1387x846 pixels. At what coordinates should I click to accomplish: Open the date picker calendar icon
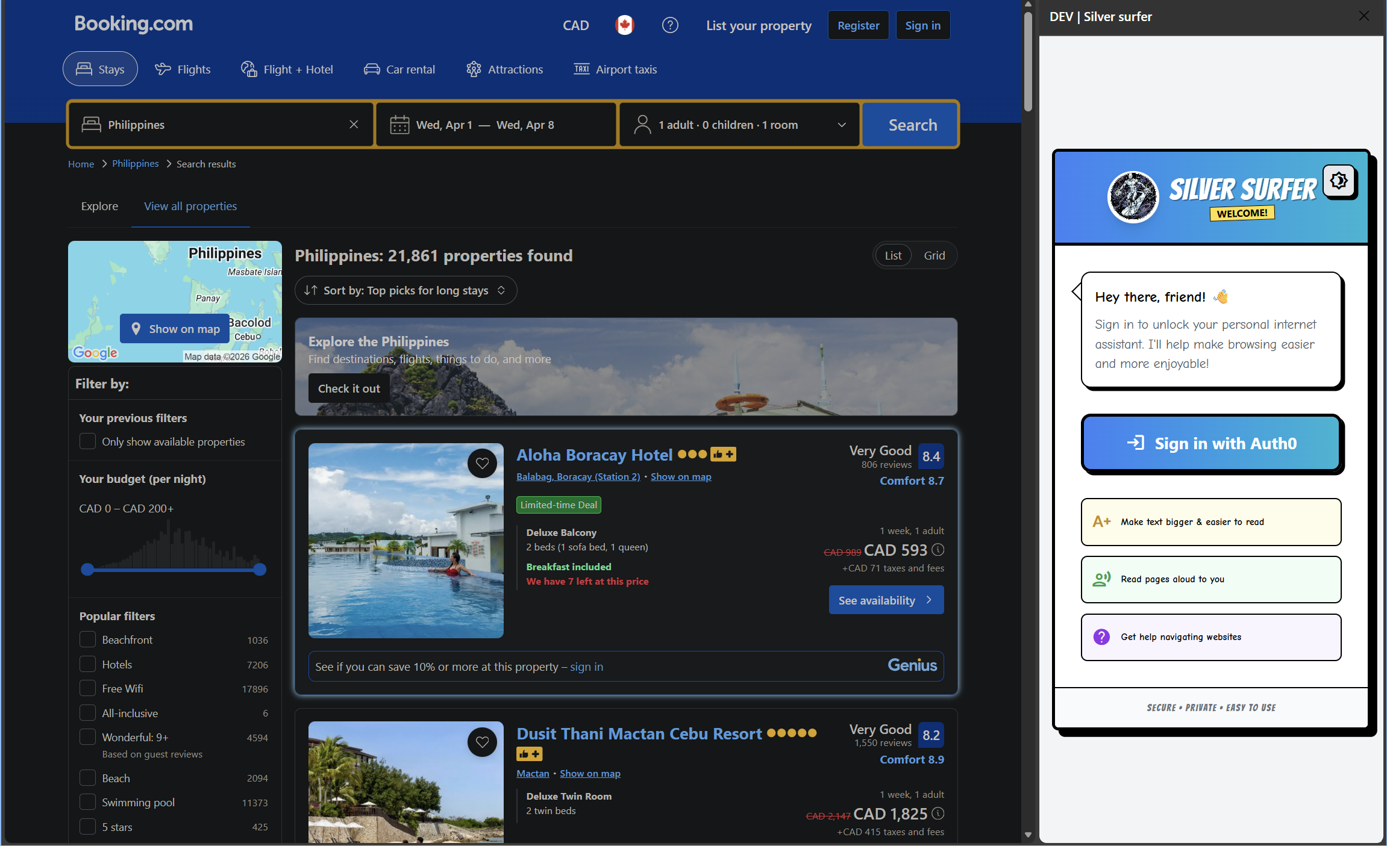coord(399,125)
